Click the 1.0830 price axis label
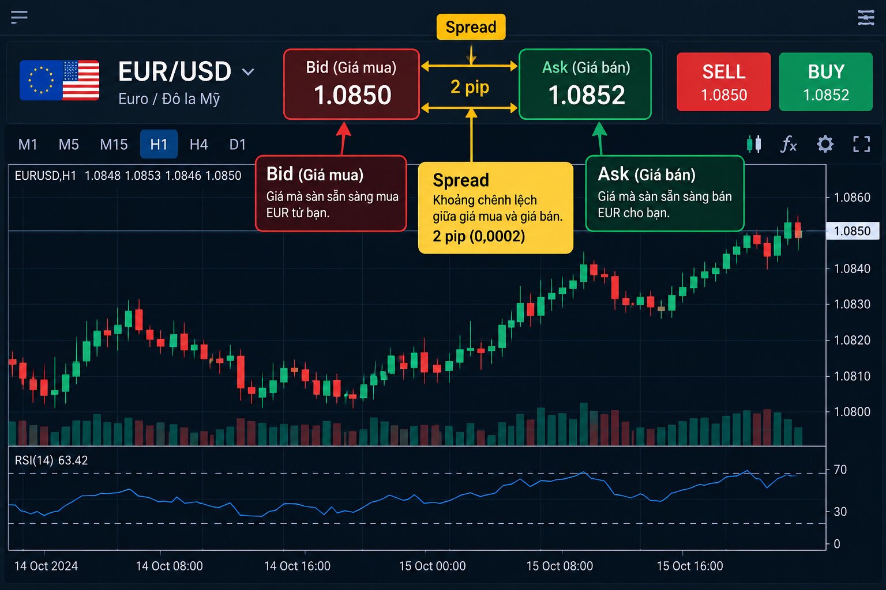 pyautogui.click(x=852, y=304)
